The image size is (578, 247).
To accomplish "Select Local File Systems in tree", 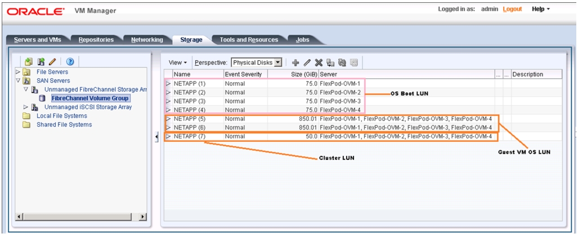I will pyautogui.click(x=61, y=116).
